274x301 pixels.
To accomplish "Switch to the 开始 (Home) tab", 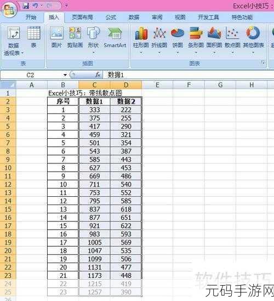I will (31, 18).
